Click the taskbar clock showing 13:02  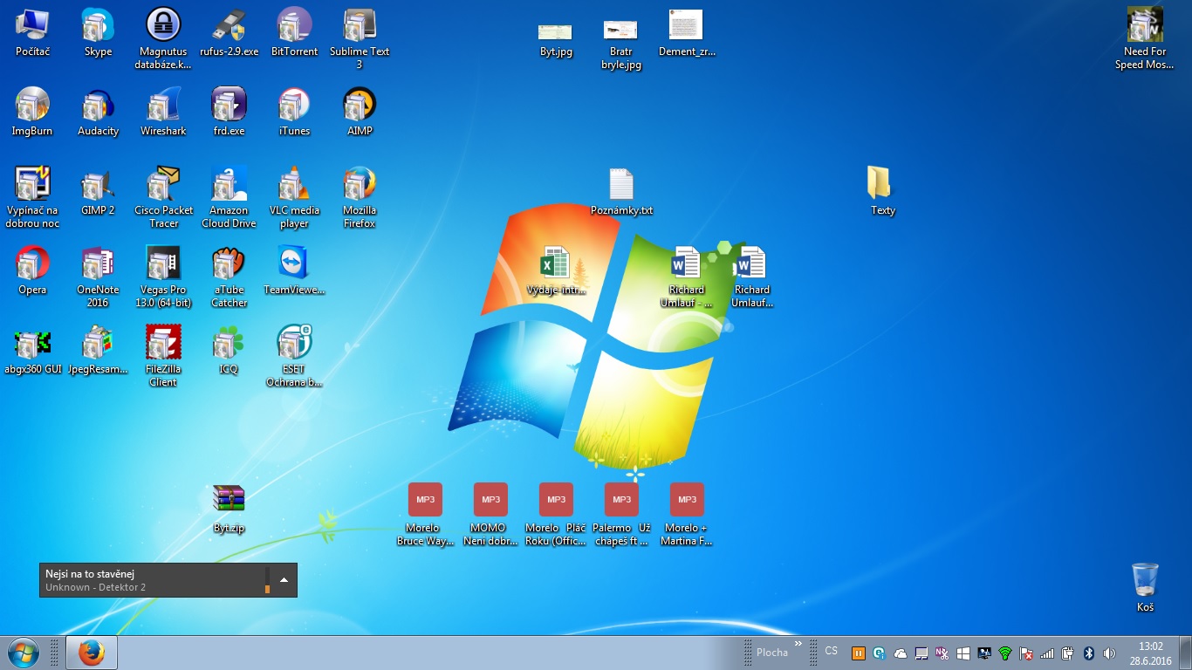point(1150,653)
